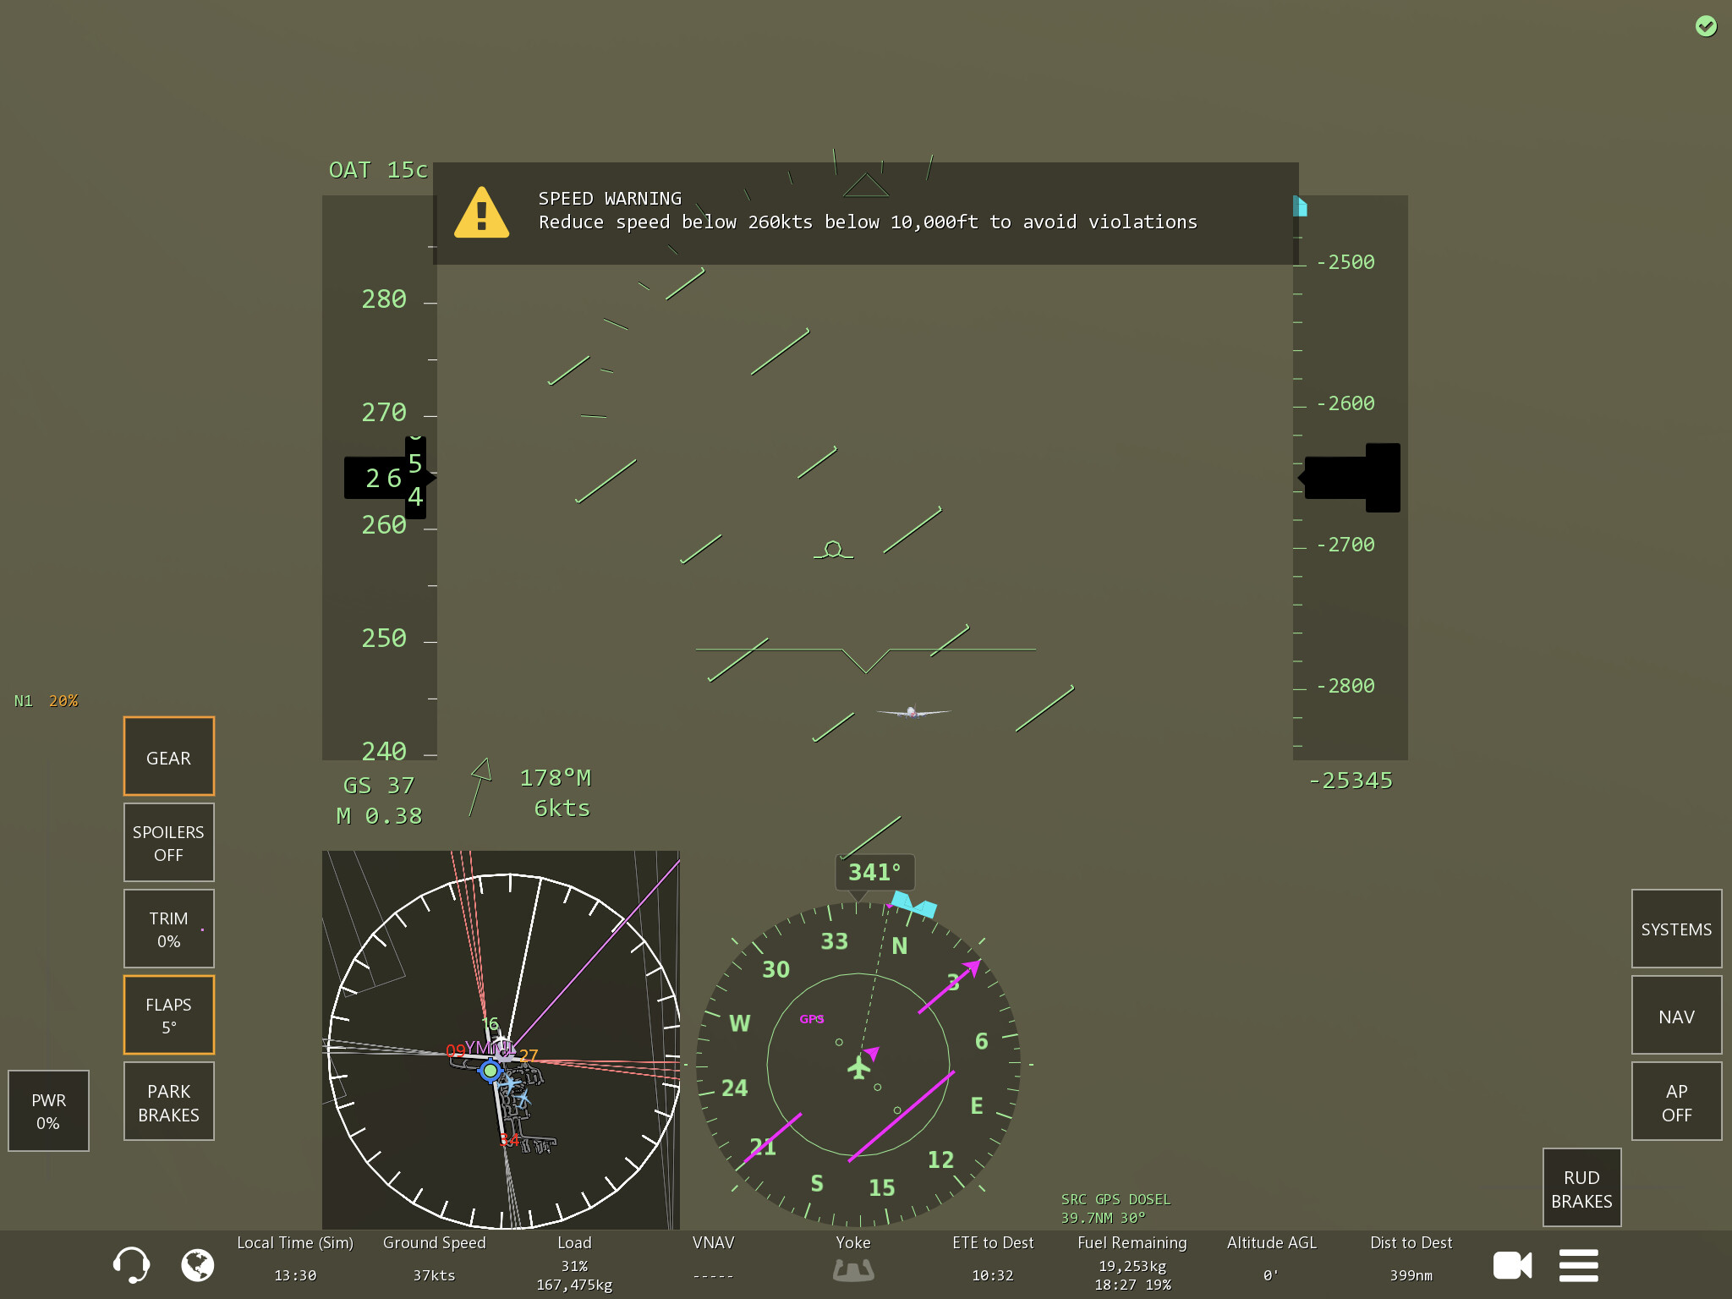Image resolution: width=1732 pixels, height=1299 pixels.
Task: Open the globe map icon
Action: point(198,1265)
